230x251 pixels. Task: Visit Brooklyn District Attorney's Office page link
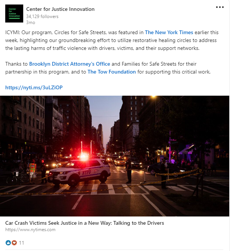[x=70, y=64]
